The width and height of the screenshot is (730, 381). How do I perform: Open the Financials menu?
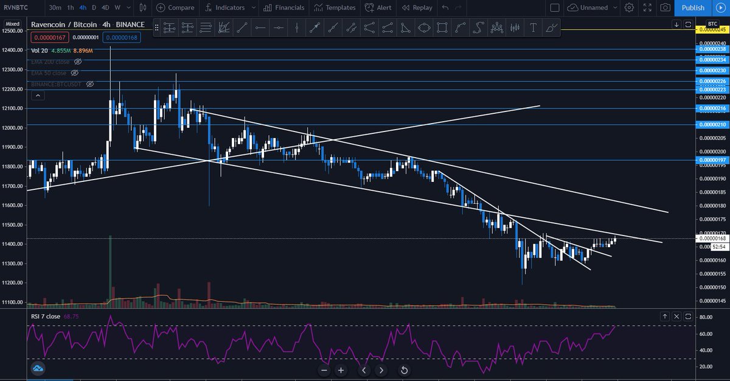(283, 8)
